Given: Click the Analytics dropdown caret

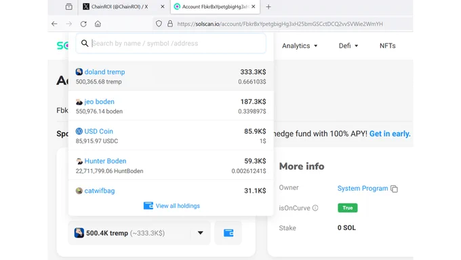Looking at the screenshot, I should [x=316, y=46].
